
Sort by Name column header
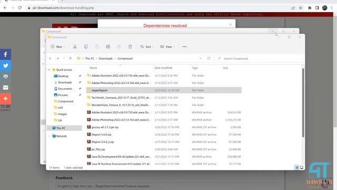pos(93,68)
